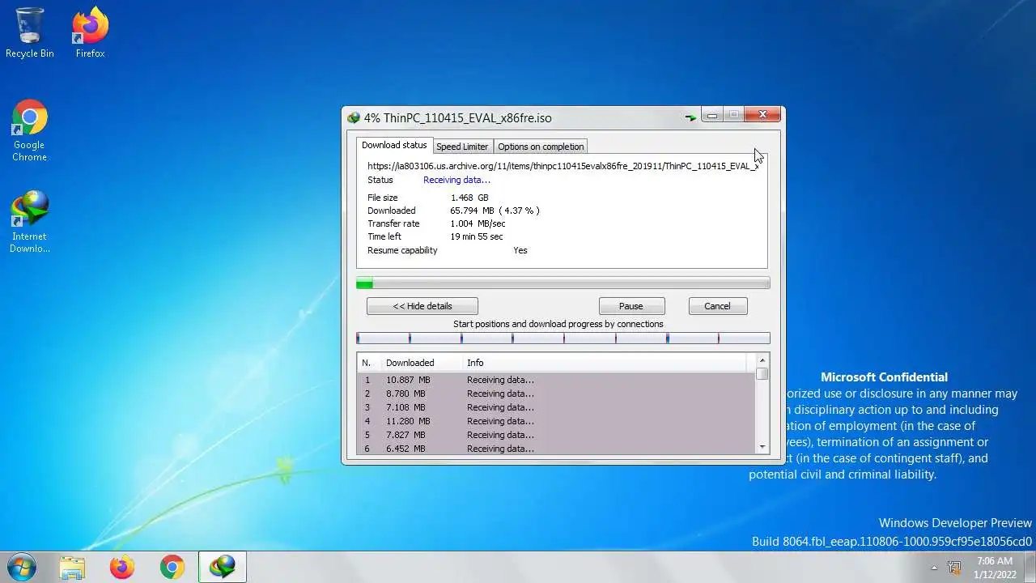
Task: Pause the download
Action: [x=631, y=306]
